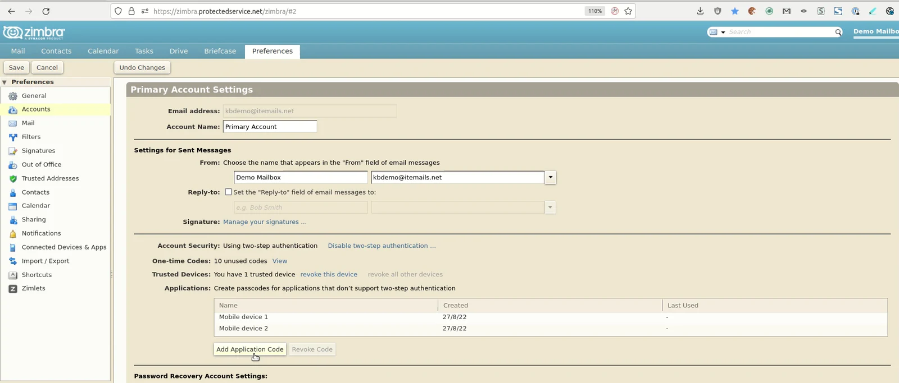The height and width of the screenshot is (383, 899).
Task: Bookmark this page with the star icon
Action: tap(628, 11)
